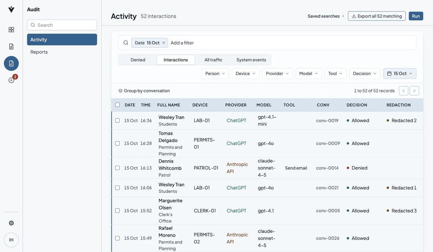The image size is (433, 252).
Task: Open the Tool filter dropdown
Action: [x=336, y=73]
